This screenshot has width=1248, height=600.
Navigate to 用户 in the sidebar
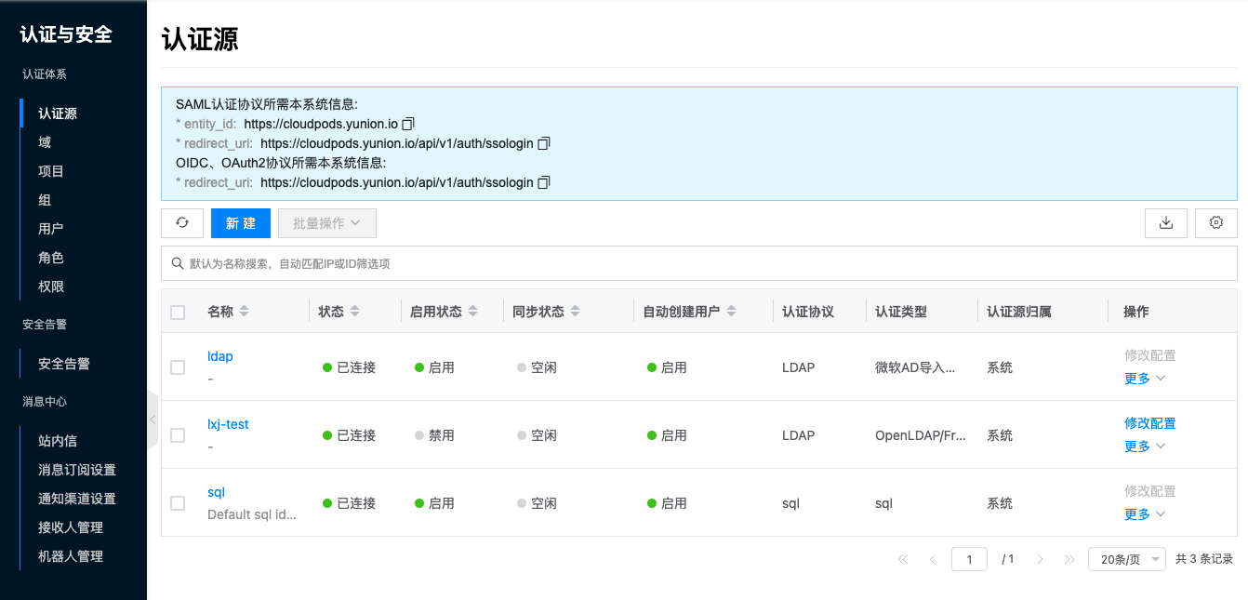[50, 229]
